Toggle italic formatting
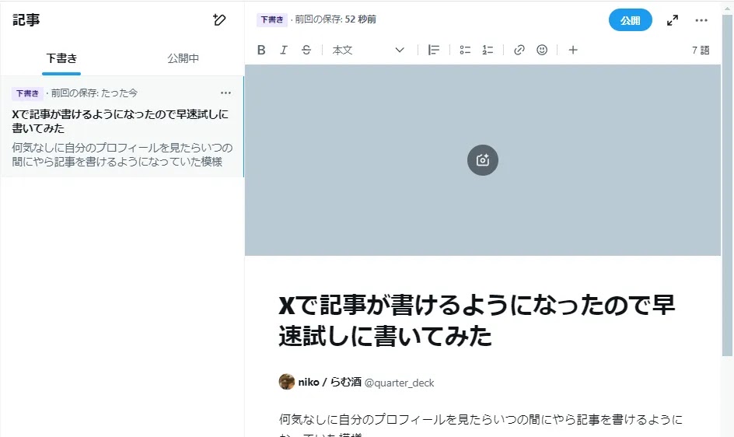Screen dimensions: 734x437 pyautogui.click(x=284, y=50)
